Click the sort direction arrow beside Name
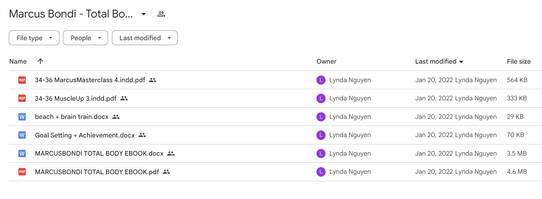Image resolution: width=542 pixels, height=199 pixels. pos(40,61)
